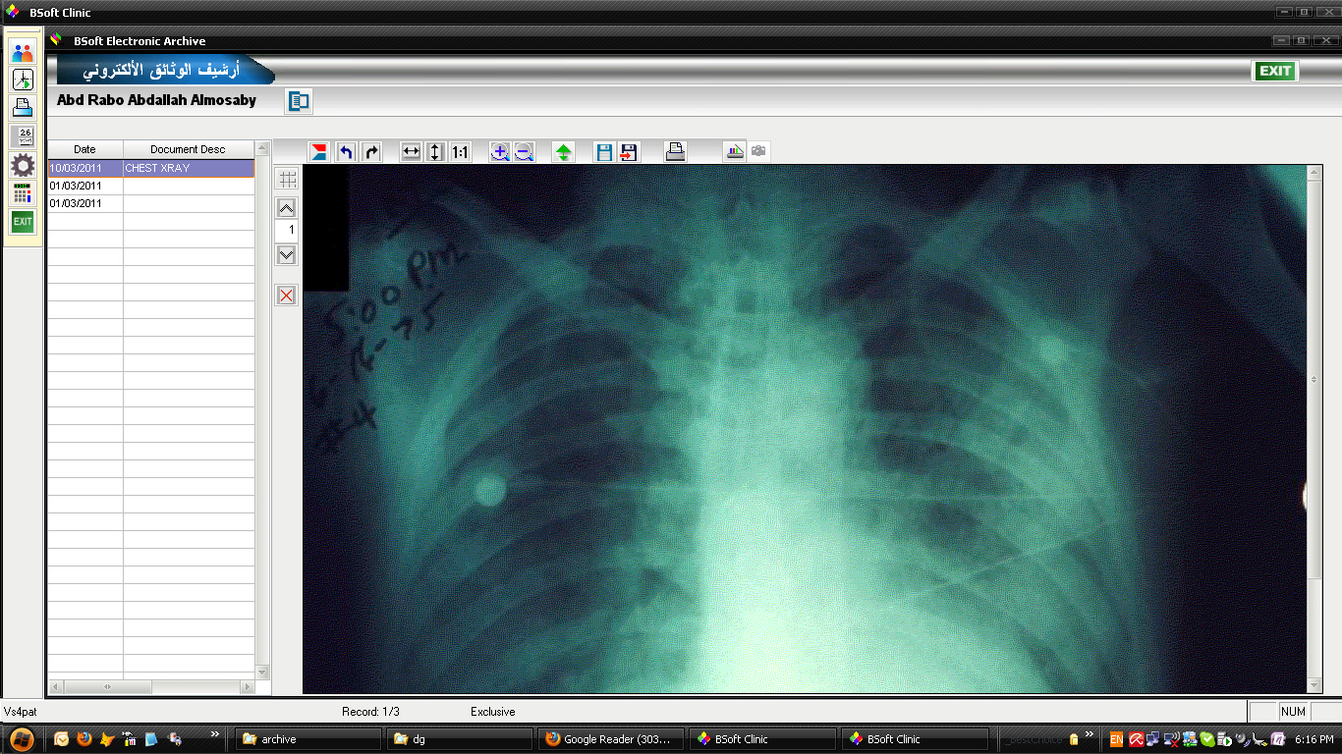Click the page number field showing 1

(x=287, y=231)
